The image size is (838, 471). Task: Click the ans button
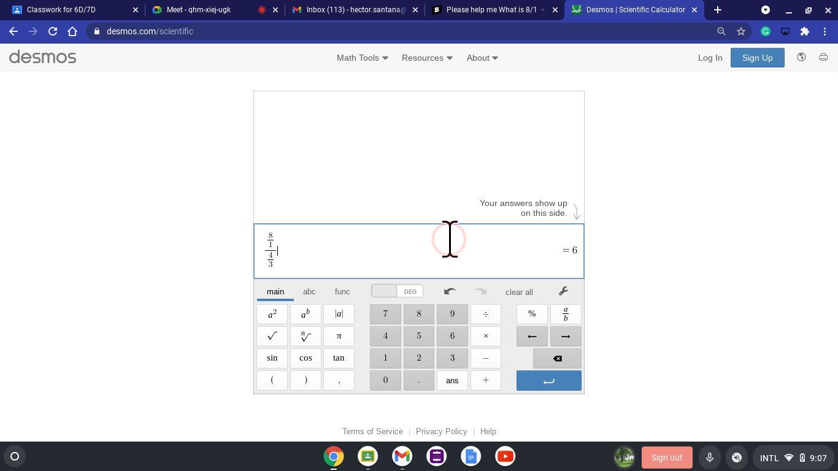click(452, 380)
